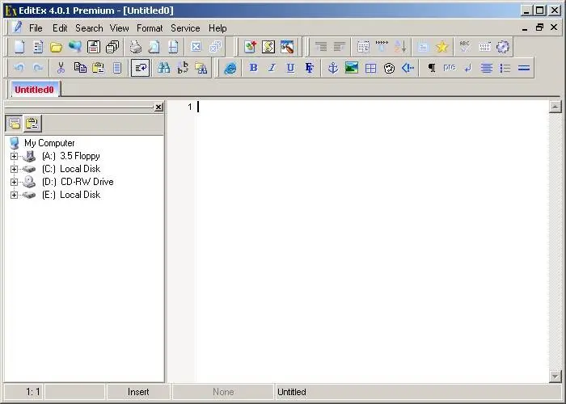
Task: Switch to the clipboard panel view
Action: 32,124
